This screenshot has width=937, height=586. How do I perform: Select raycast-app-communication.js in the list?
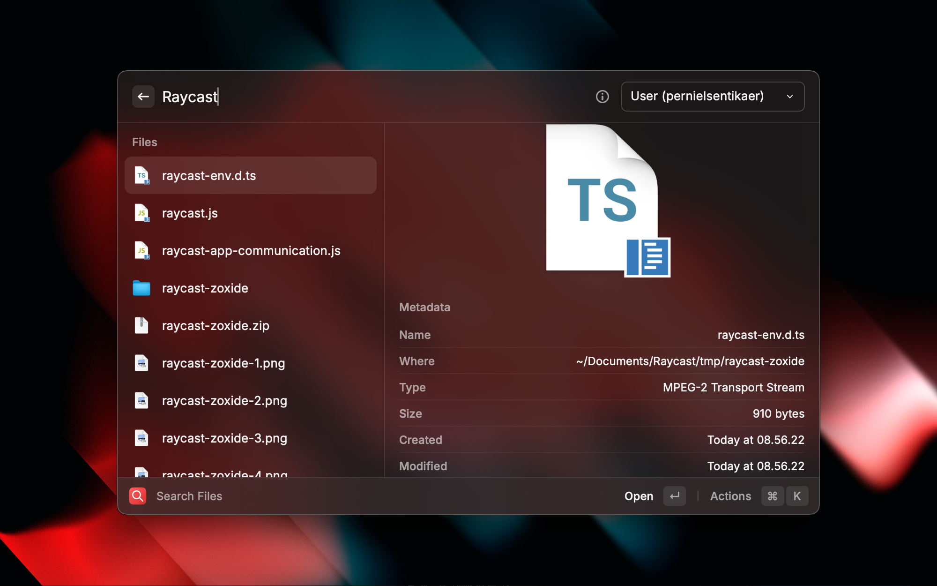pyautogui.click(x=251, y=251)
